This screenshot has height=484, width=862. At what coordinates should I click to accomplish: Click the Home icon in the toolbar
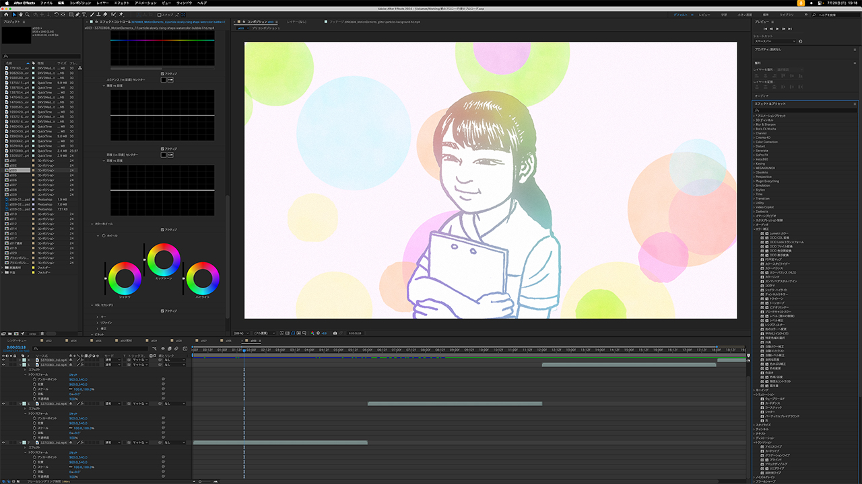[x=5, y=14]
